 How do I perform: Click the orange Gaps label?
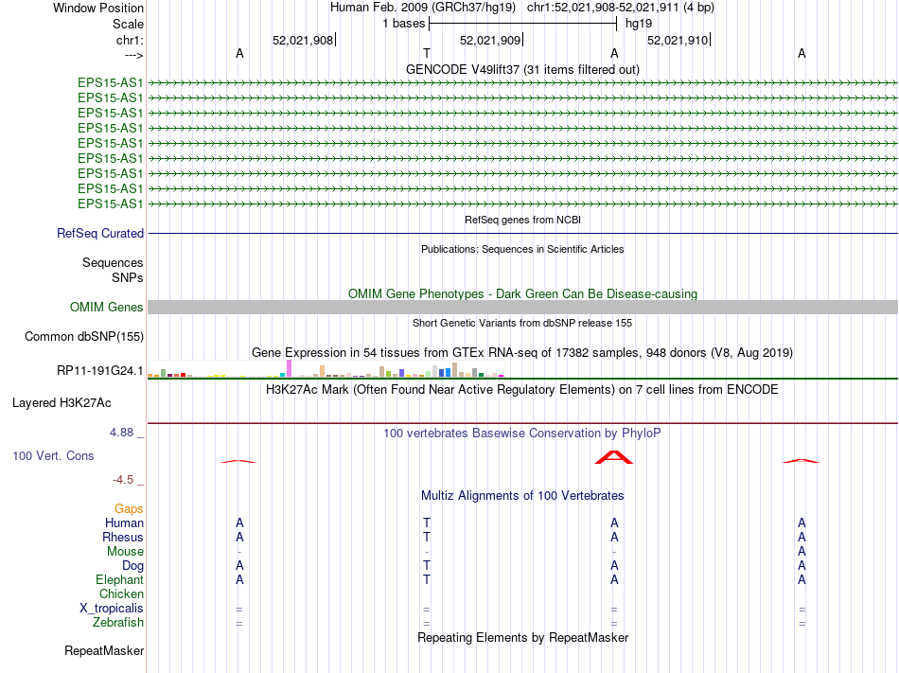pos(129,508)
